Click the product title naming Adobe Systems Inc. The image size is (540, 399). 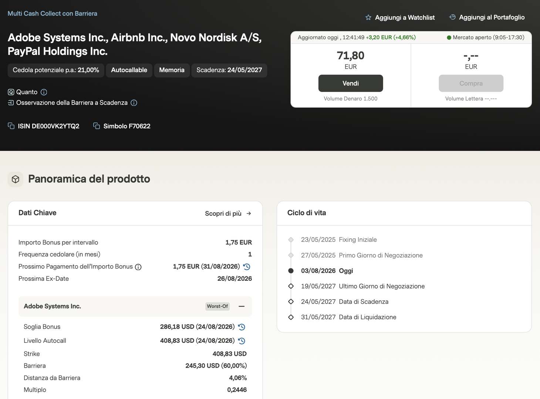click(x=135, y=44)
